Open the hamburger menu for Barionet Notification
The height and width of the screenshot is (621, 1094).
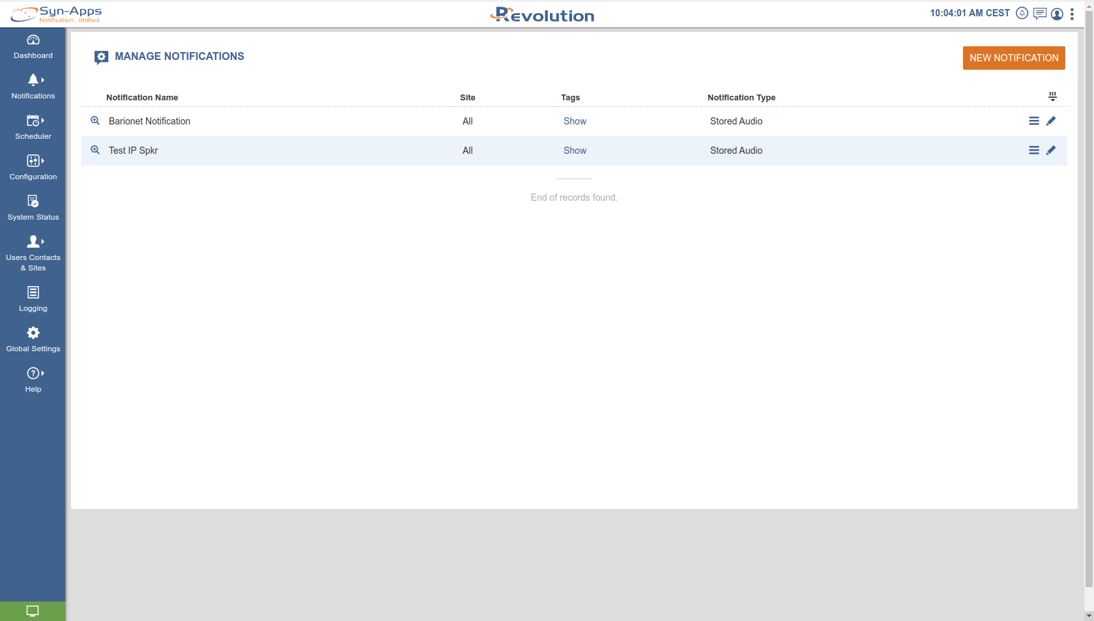tap(1033, 121)
